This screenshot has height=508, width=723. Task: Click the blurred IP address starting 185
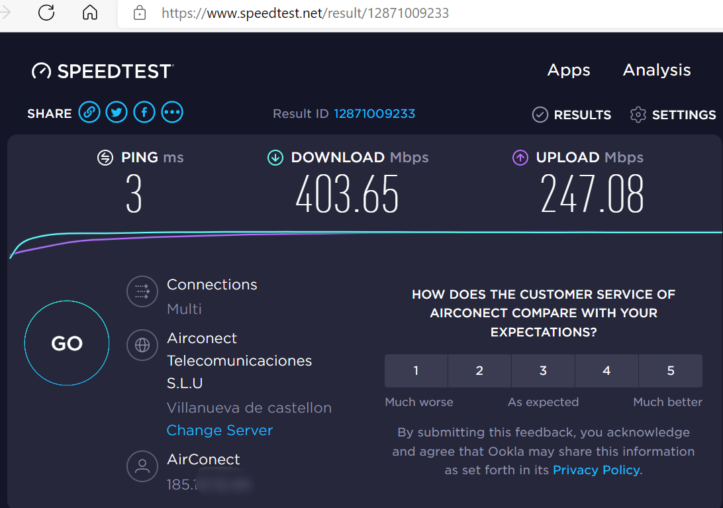(209, 484)
